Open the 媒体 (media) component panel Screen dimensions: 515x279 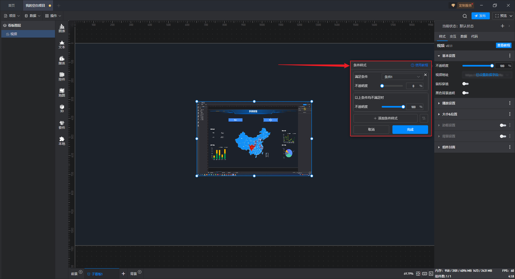(x=62, y=60)
